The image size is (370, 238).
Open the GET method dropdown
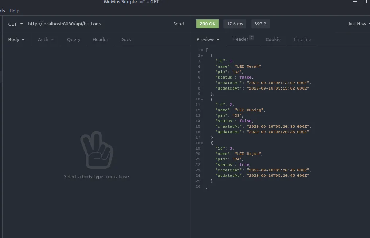pyautogui.click(x=16, y=24)
